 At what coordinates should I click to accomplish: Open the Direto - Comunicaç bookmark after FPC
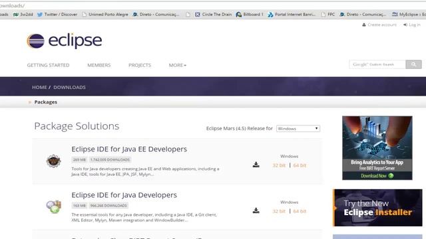363,15
